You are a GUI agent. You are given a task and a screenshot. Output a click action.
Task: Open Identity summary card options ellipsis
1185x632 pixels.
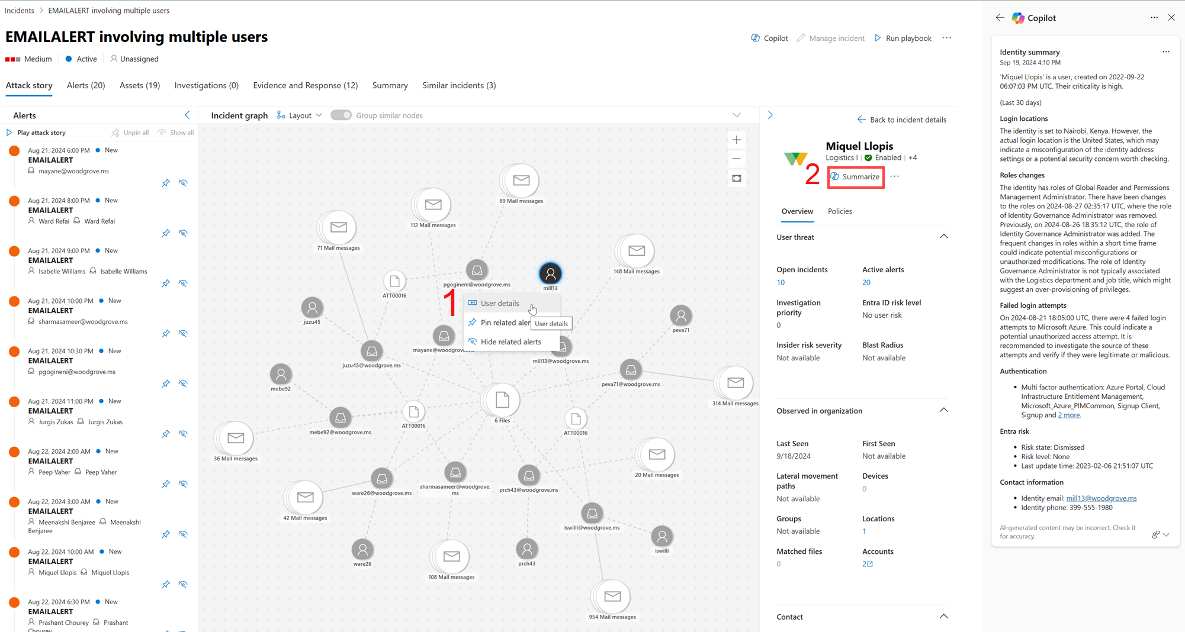pyautogui.click(x=1166, y=52)
